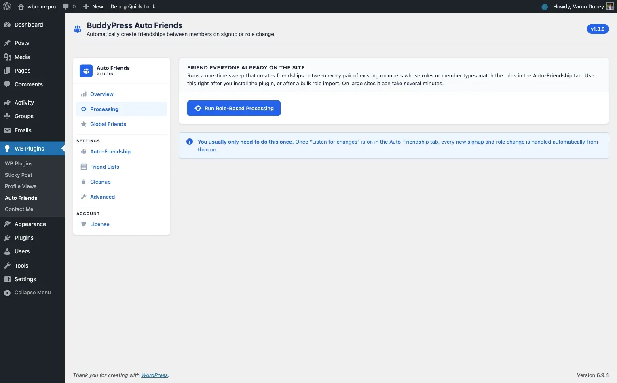Click the Version 6.9.4 footer text

(x=593, y=375)
